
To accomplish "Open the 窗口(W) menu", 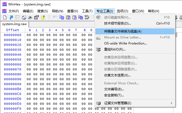I will point(138,11).
